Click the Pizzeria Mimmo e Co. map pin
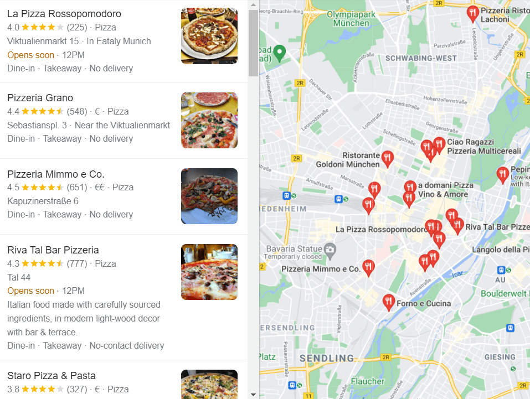 (368, 267)
